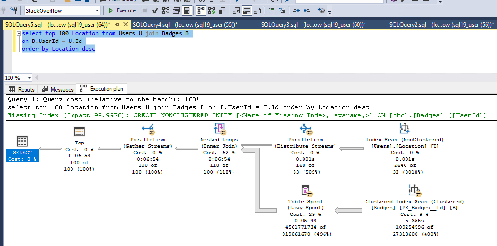Click the Clustered Index Scan icon

(414, 191)
